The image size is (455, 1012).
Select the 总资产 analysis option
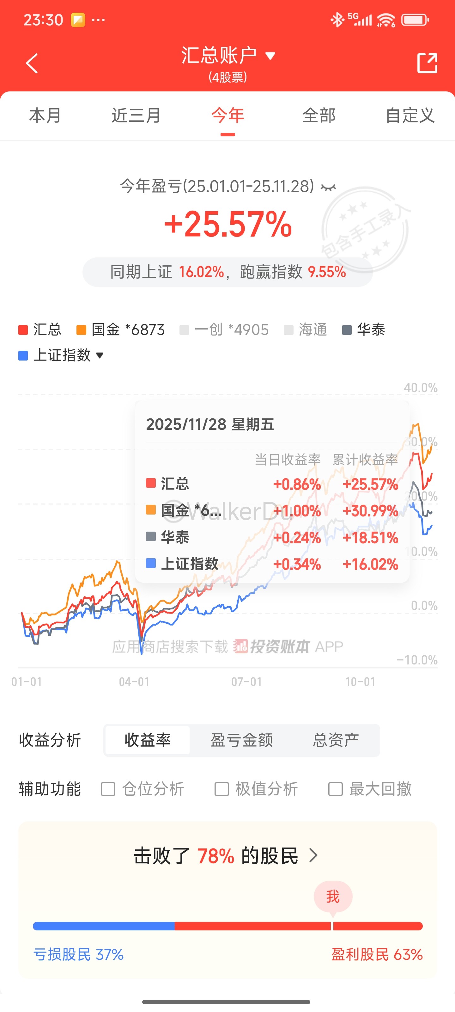coord(336,740)
